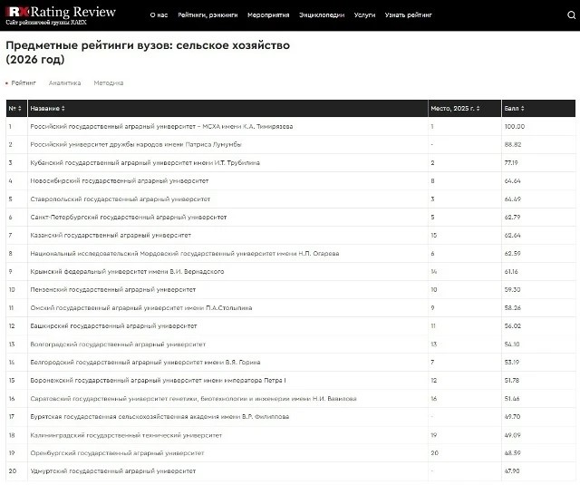Click the score cell 100.00
The image size is (580, 485).
pyautogui.click(x=515, y=127)
